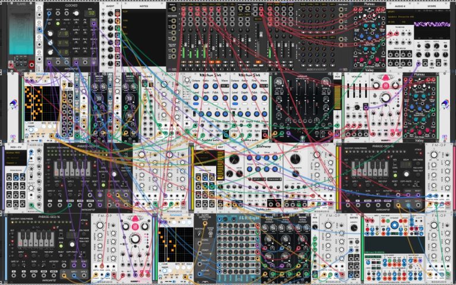Click the piano keyboard on PHRASE-SEQ-32

(72, 169)
